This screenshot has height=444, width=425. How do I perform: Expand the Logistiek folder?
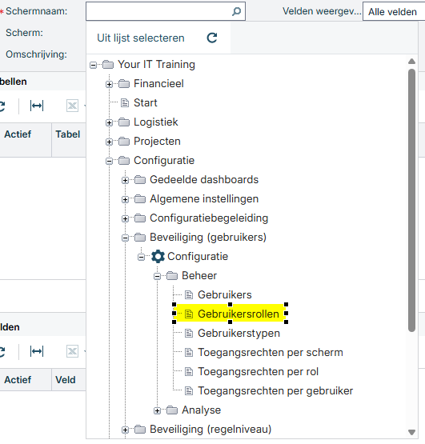pyautogui.click(x=109, y=123)
